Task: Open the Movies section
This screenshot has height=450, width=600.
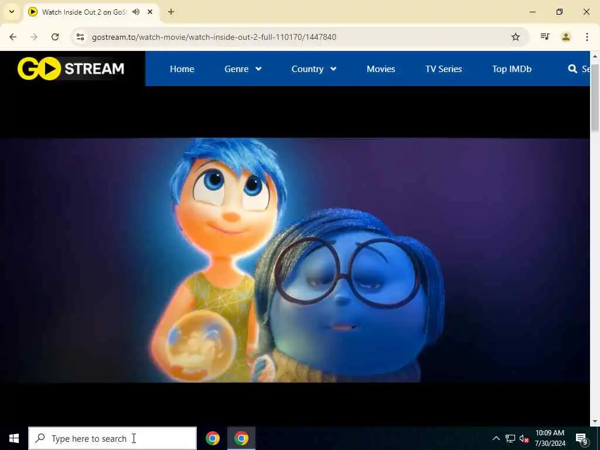Action: pyautogui.click(x=381, y=69)
